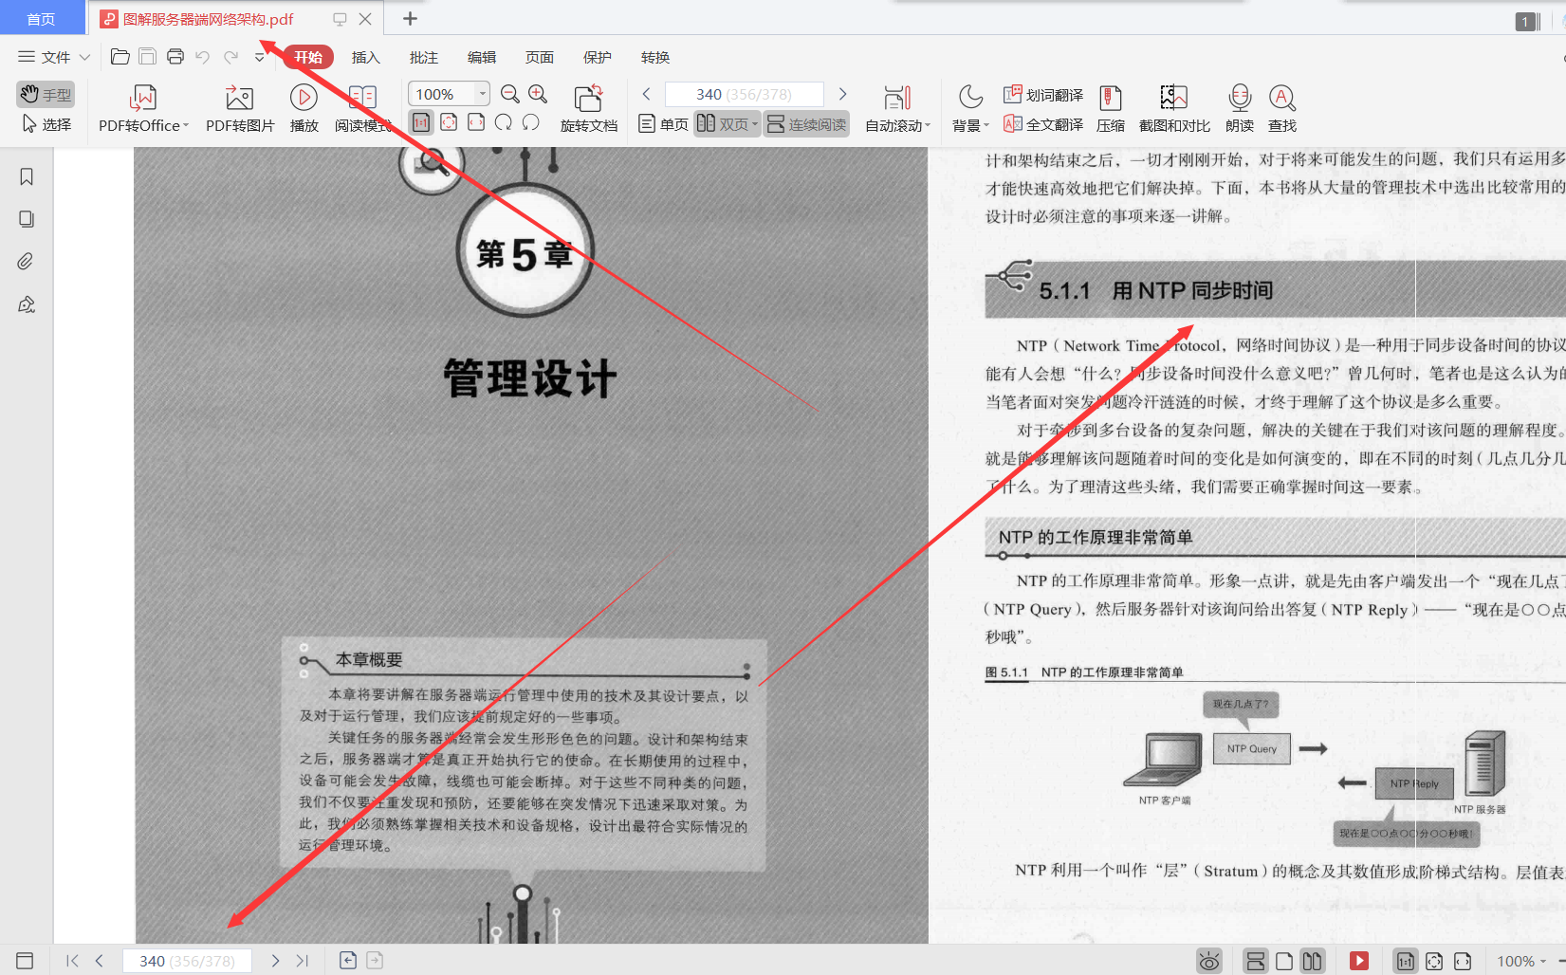This screenshot has width=1566, height=975.
Task: Open 划词翻译 word translation
Action: [x=1043, y=95]
